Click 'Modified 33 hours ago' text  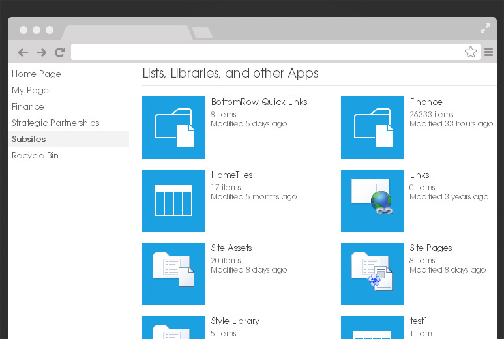tap(451, 124)
